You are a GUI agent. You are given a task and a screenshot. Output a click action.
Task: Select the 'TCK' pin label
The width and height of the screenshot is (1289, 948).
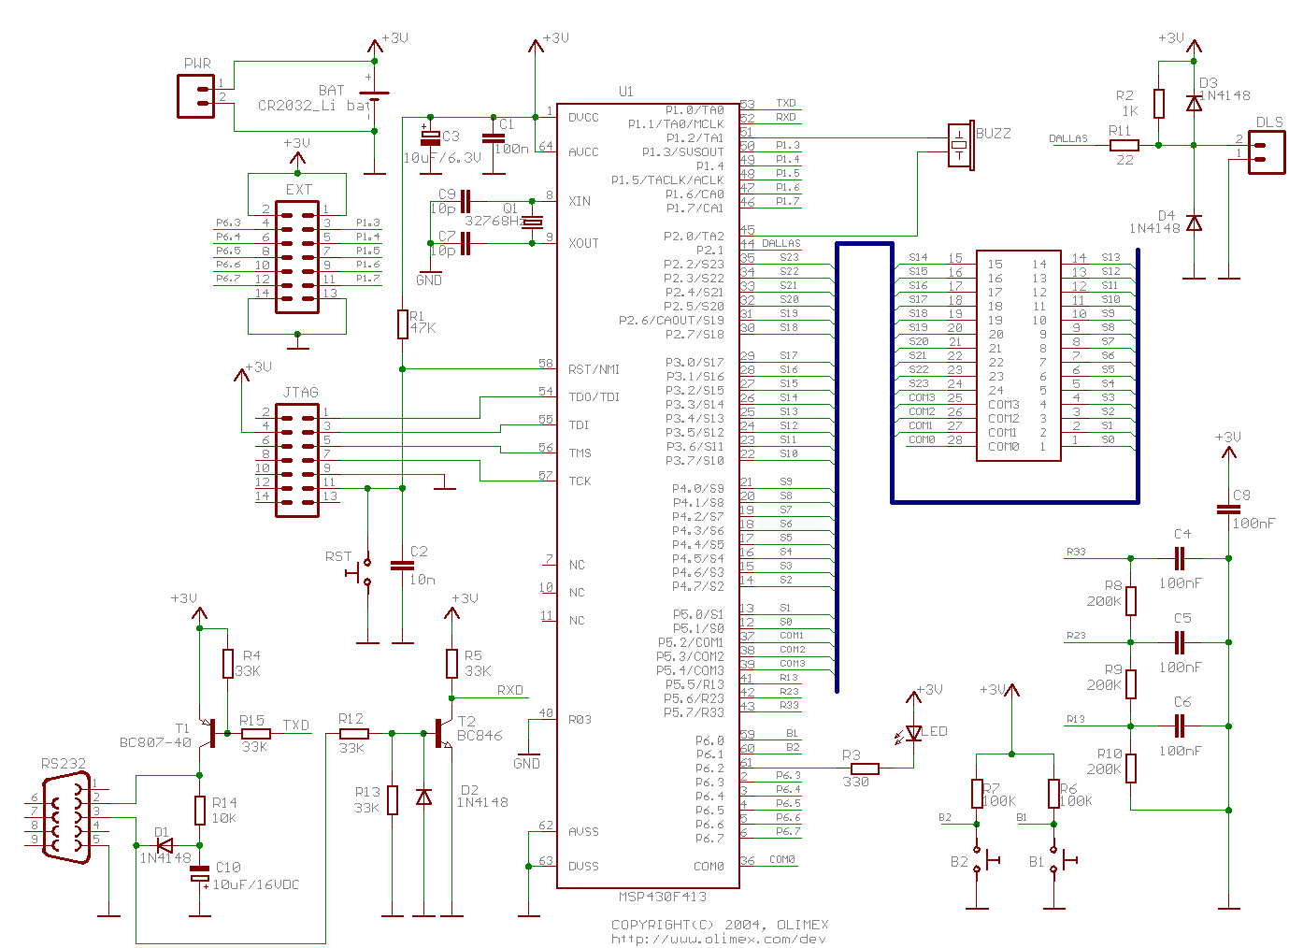tap(580, 481)
